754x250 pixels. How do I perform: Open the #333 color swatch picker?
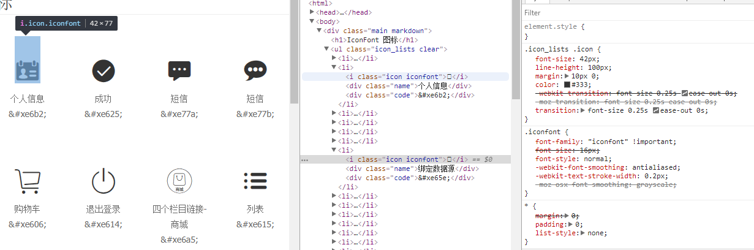pyautogui.click(x=568, y=85)
